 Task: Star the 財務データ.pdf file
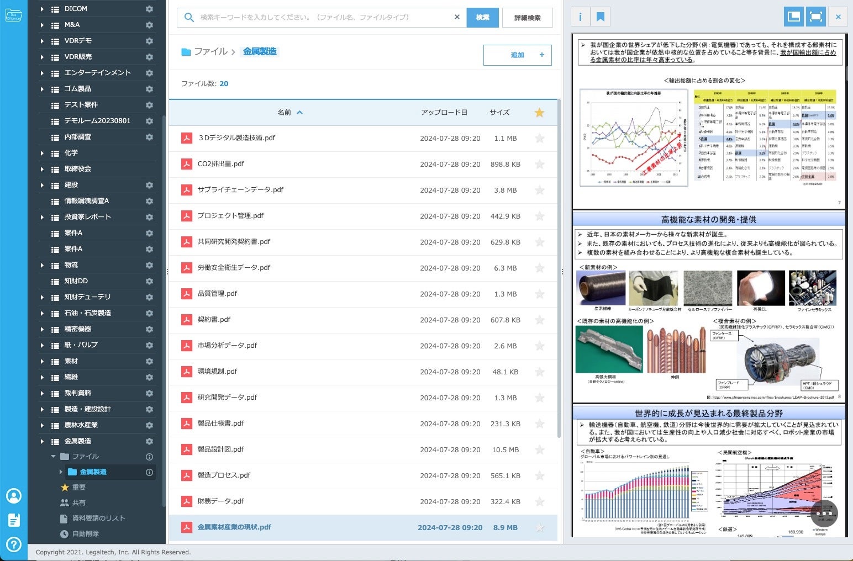coord(540,502)
